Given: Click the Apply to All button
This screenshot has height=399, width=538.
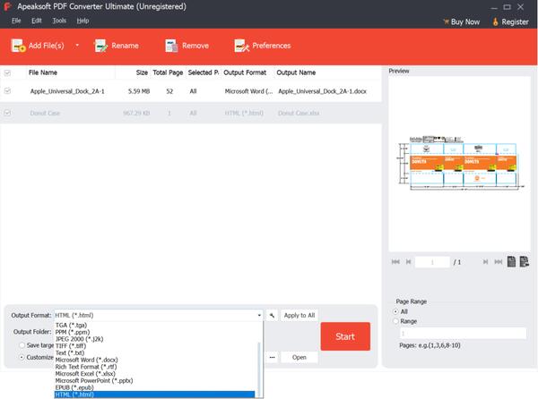Looking at the screenshot, I should [299, 316].
